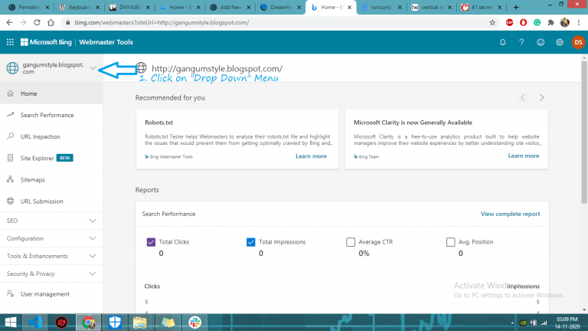
Task: Open Windows Defender shield in taskbar
Action: pos(115,323)
